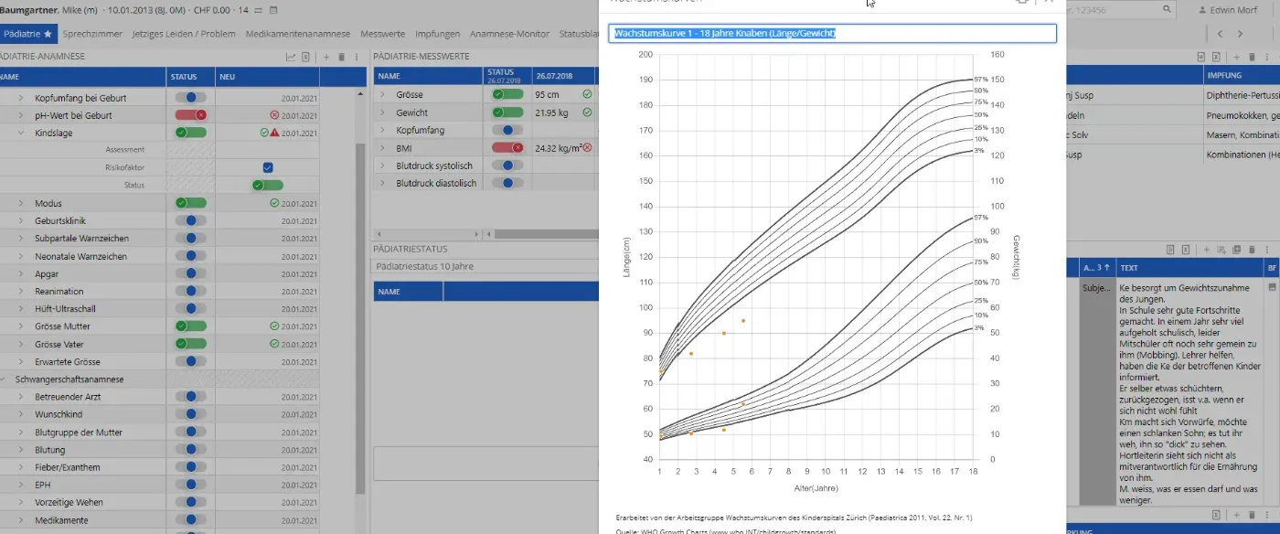Go to previous with left chevron arrow
1280x534 pixels.
(x=1220, y=33)
